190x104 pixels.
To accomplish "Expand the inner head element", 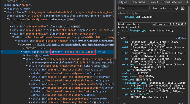I will click(x=24, y=55).
